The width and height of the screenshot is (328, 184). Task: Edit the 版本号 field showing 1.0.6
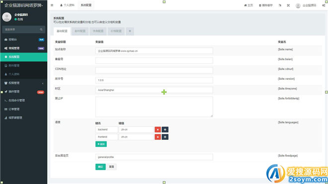click(154, 80)
